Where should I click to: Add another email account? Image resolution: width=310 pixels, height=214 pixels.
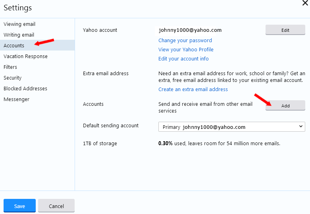pyautogui.click(x=285, y=106)
